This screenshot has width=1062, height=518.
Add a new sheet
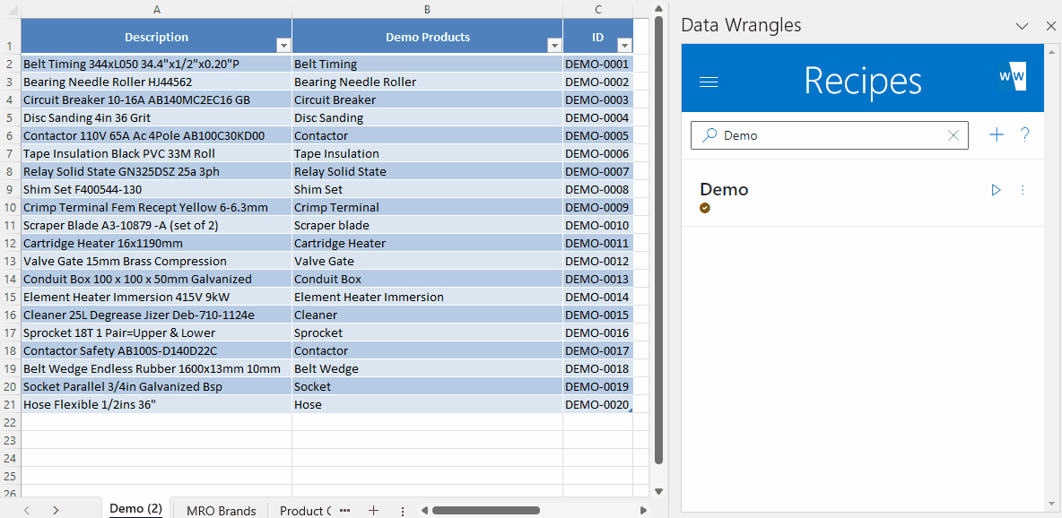coord(373,510)
